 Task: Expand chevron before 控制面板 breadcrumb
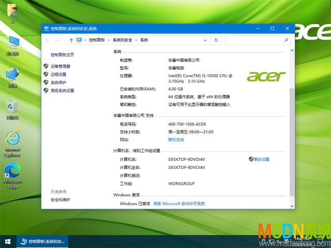coord(85,40)
